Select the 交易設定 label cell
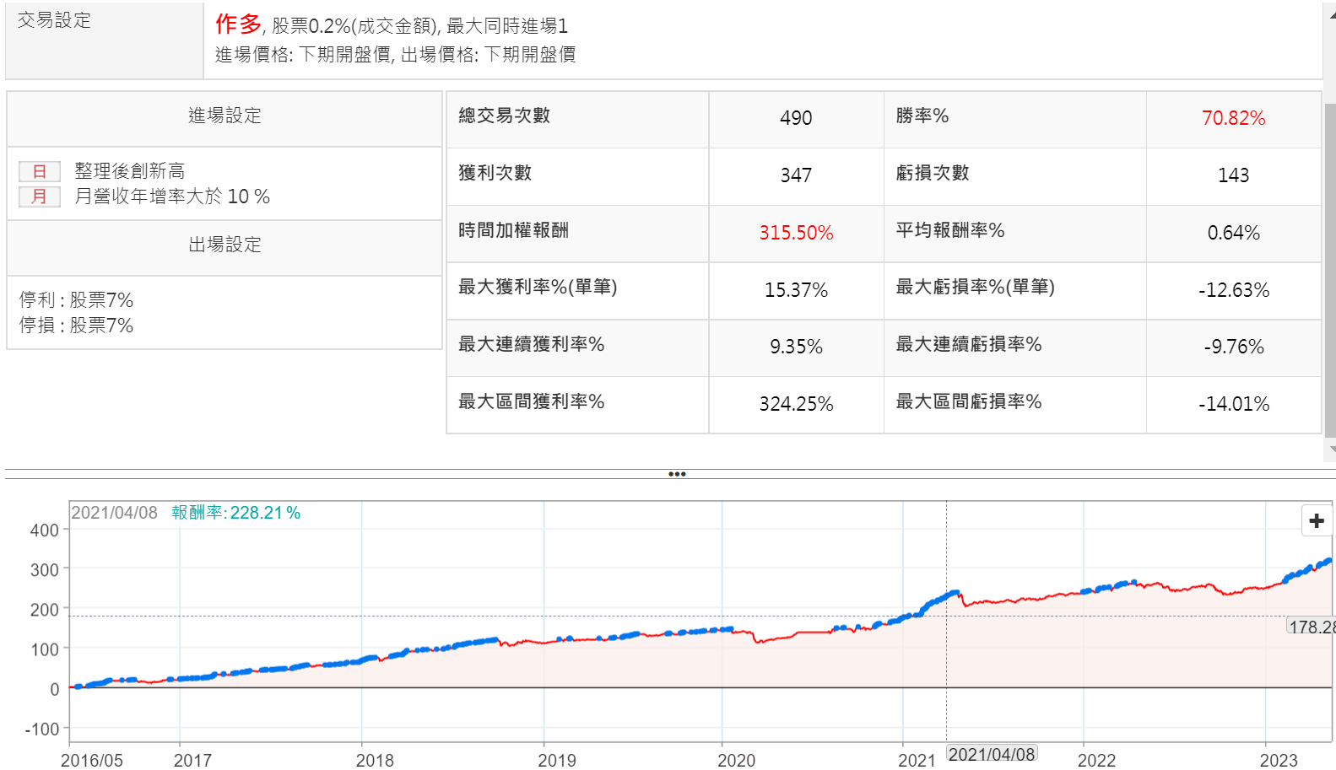Image resolution: width=1336 pixels, height=770 pixels. point(55,21)
